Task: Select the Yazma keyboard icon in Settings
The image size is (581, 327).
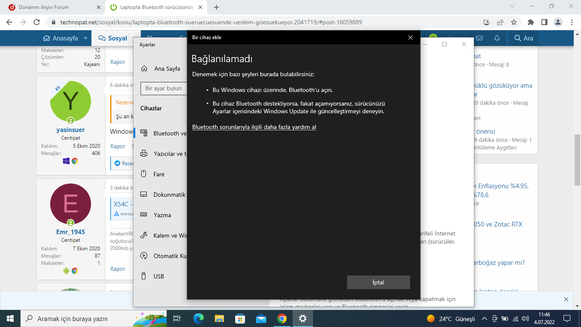Action: (144, 215)
